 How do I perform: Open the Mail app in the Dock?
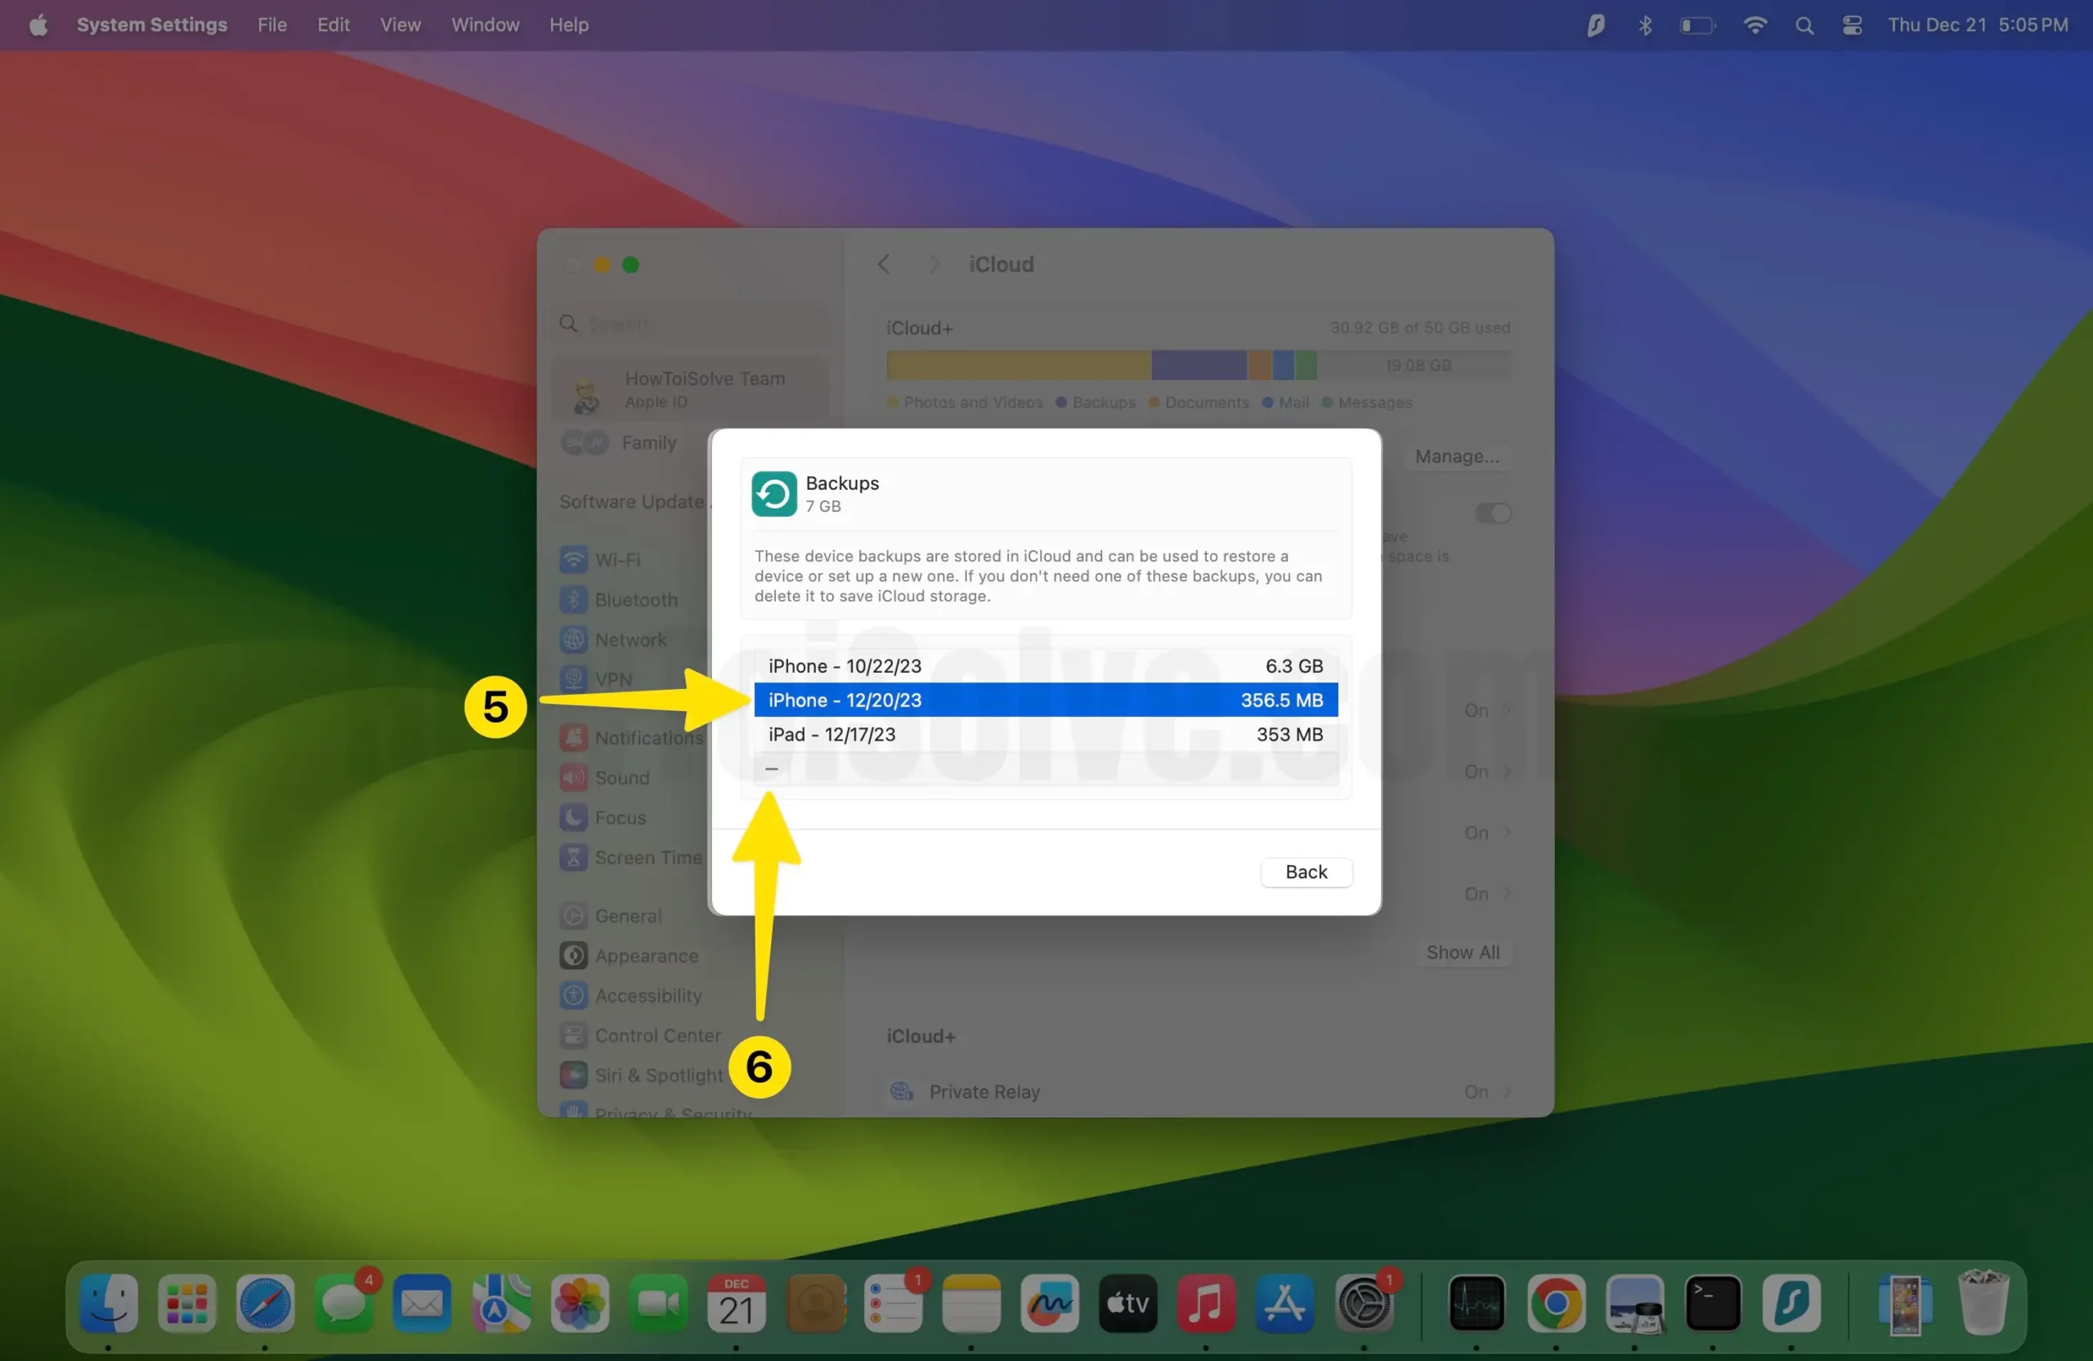click(421, 1303)
